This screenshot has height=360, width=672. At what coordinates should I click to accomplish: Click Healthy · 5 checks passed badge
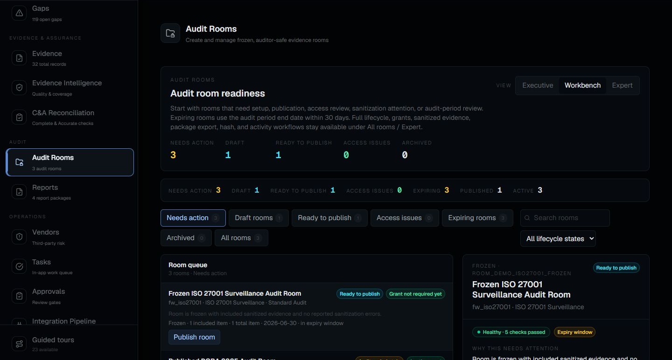[x=511, y=332]
